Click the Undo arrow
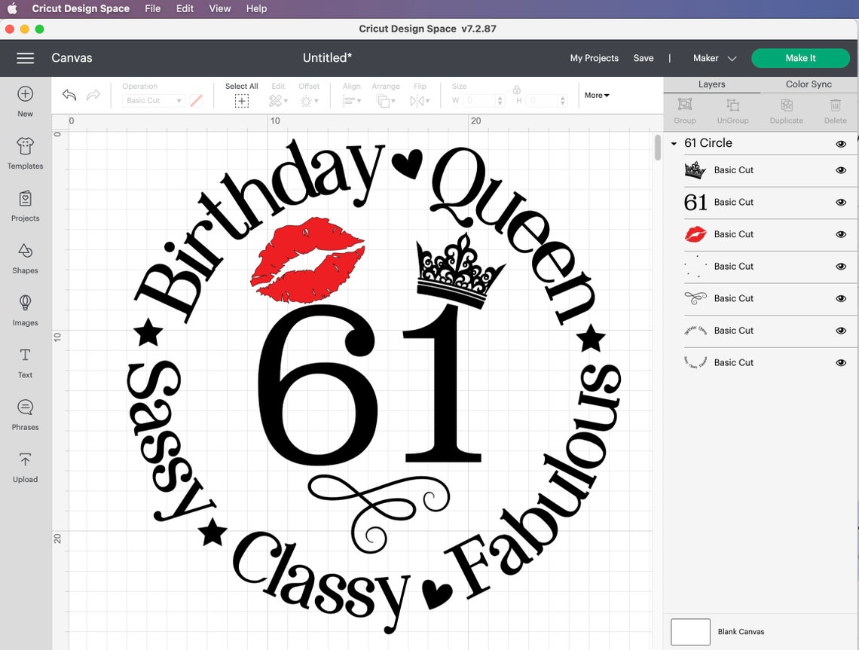Viewport: 859px width, 650px height. click(69, 94)
